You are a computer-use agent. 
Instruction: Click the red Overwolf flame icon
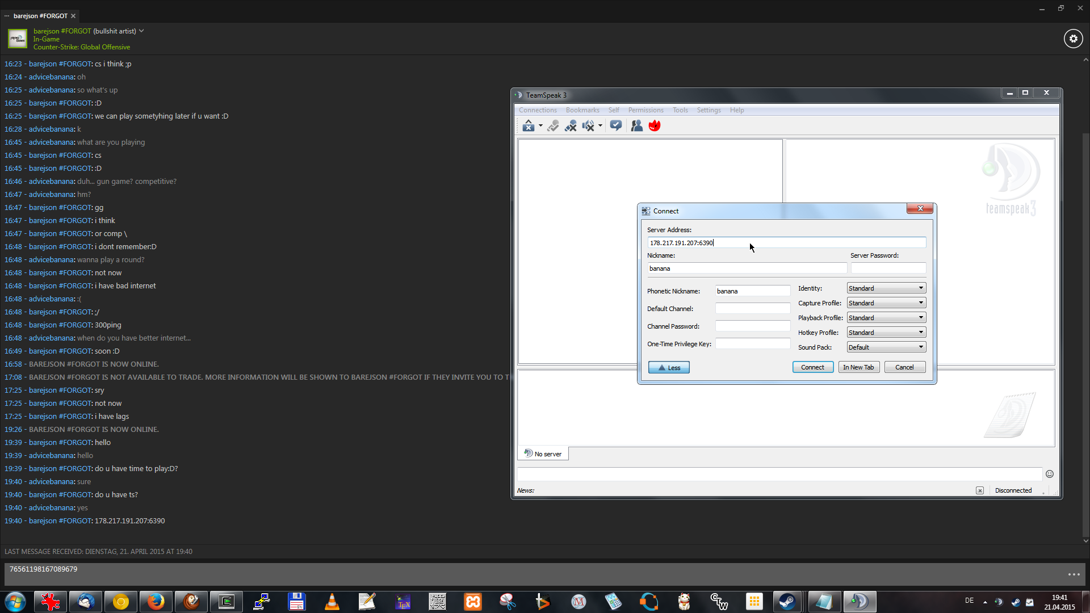point(655,126)
